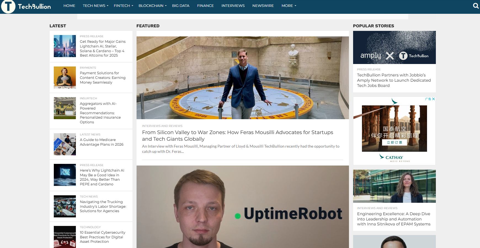Screen dimensions: 480x248
Task: Select Big Data in the navigation bar
Action: tap(181, 6)
